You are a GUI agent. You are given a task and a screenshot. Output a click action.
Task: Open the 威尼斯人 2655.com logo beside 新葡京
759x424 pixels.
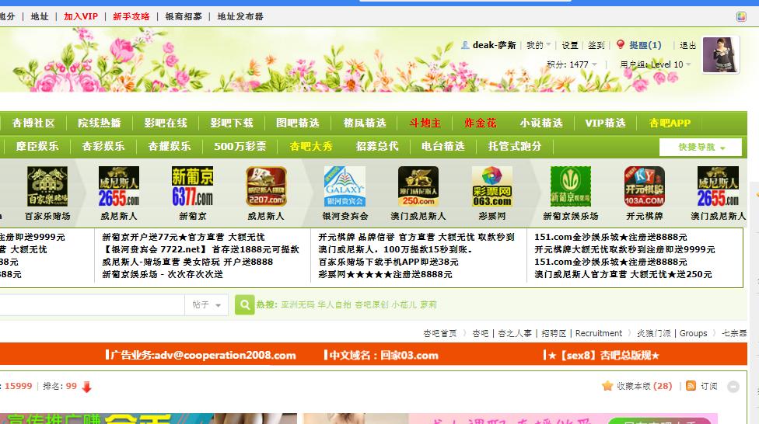pyautogui.click(x=118, y=186)
